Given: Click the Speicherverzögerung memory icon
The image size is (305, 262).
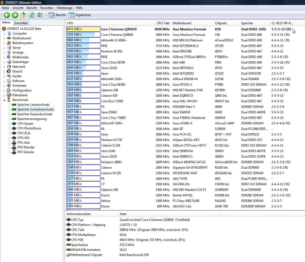Looking at the screenshot, I should [14, 119].
